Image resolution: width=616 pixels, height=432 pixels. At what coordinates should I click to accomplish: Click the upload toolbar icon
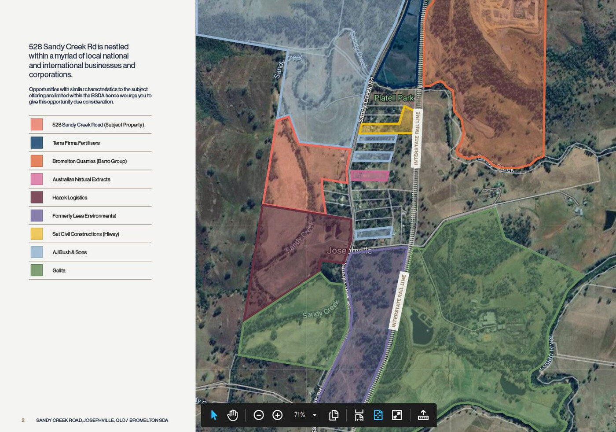point(423,415)
